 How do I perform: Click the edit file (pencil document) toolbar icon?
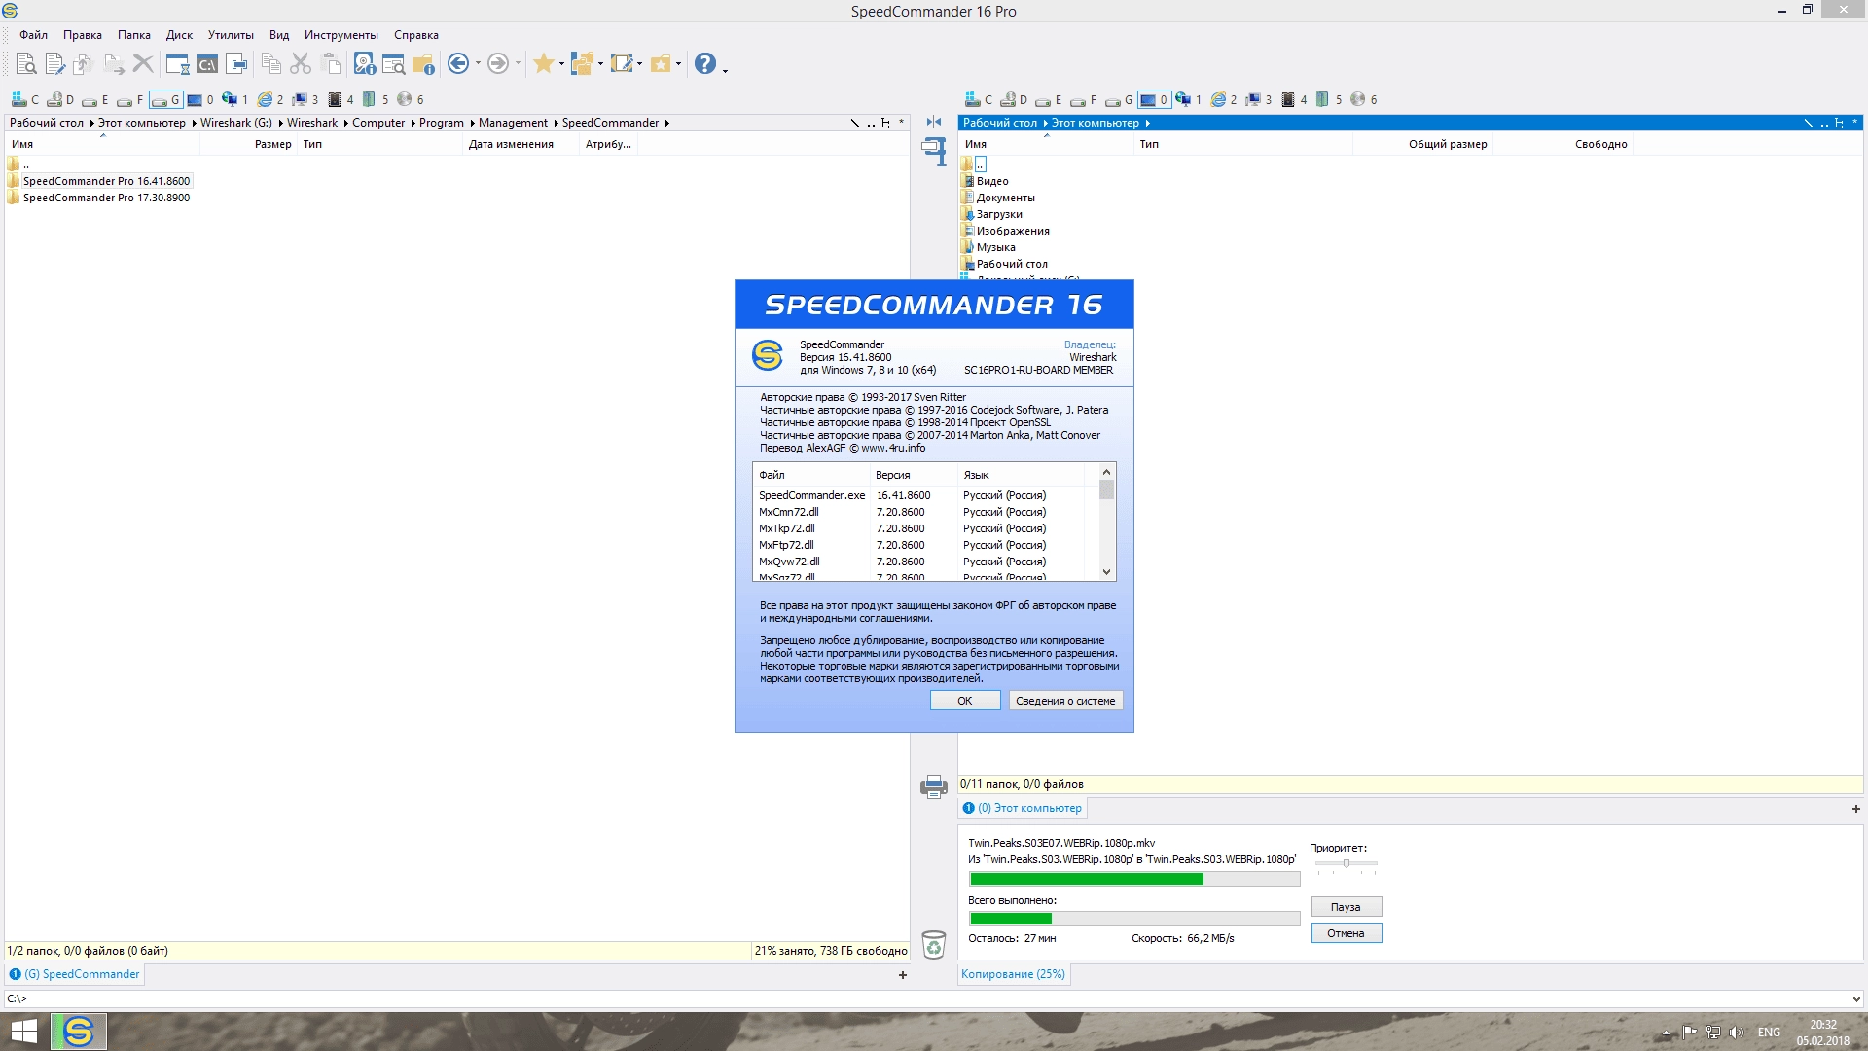coord(54,64)
